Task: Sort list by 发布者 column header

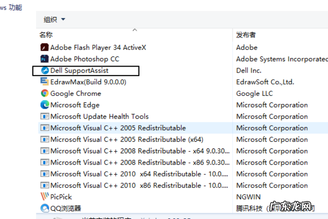Action: (246, 35)
